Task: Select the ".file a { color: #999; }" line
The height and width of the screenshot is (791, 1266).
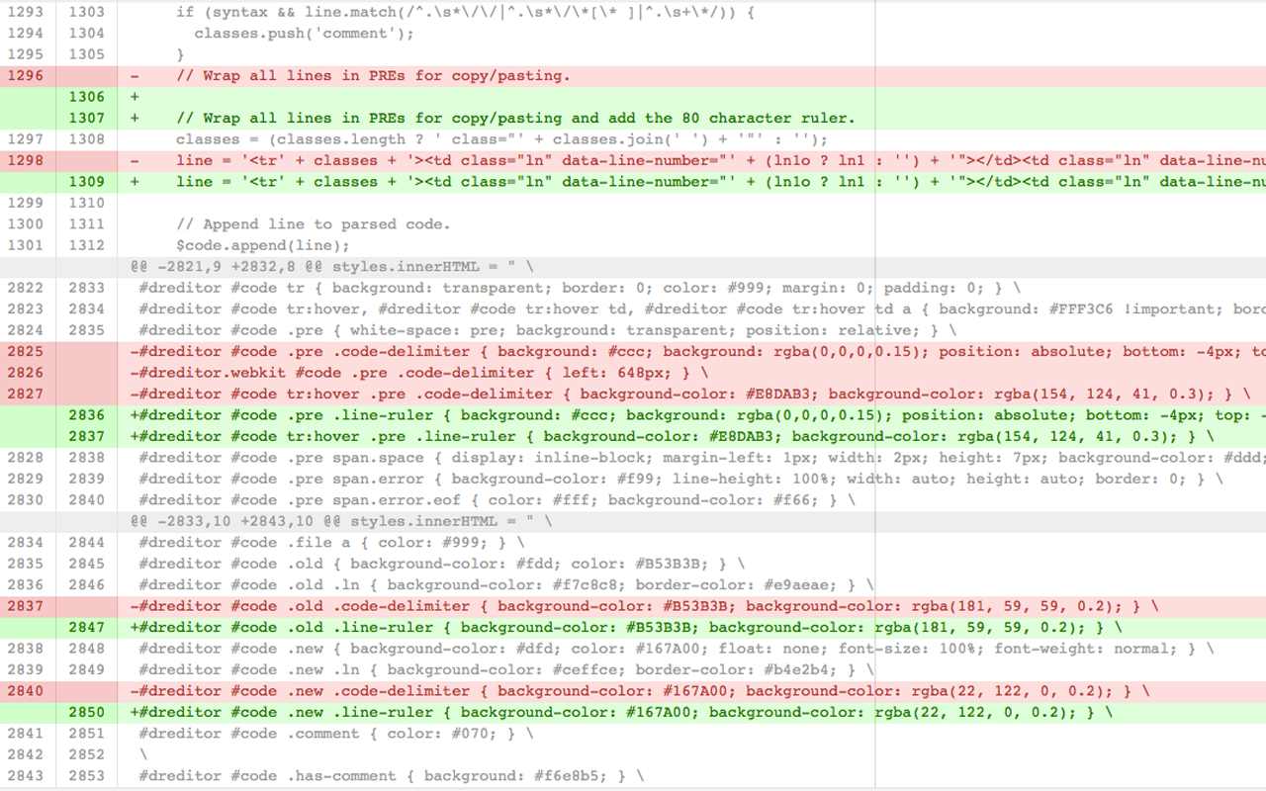Action: (x=331, y=542)
